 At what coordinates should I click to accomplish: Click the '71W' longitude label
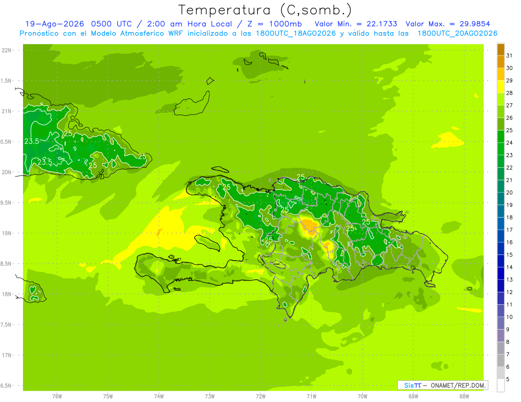[311, 396]
